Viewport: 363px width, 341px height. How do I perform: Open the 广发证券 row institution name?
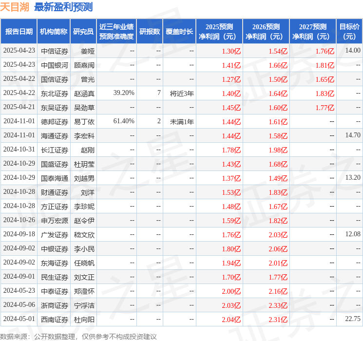click(55, 235)
